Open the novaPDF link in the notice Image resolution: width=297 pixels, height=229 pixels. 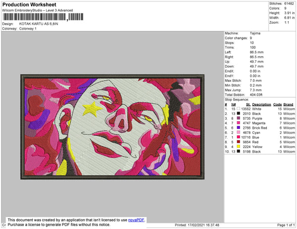click(136, 220)
